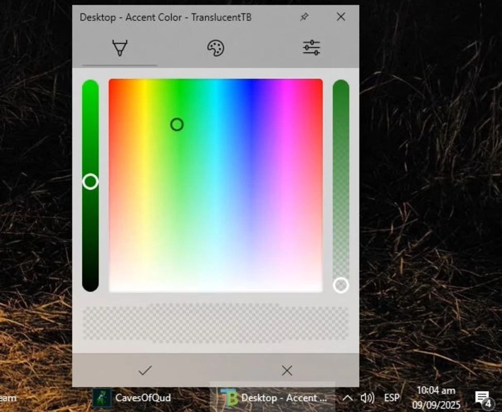502x412 pixels.
Task: Switch to the color spectrum picker tab
Action: pyautogui.click(x=120, y=48)
